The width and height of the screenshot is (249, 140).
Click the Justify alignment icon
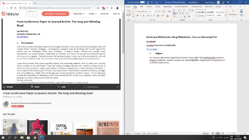(x=183, y=13)
